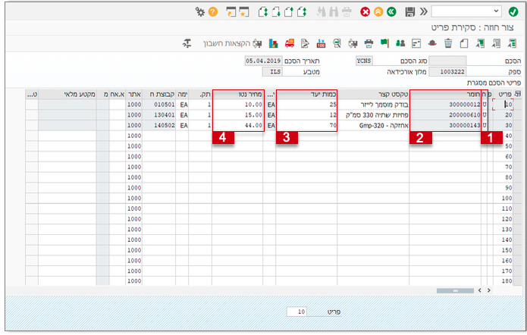The image size is (527, 335).
Task: Click the red Cancel icon
Action: coord(365,12)
